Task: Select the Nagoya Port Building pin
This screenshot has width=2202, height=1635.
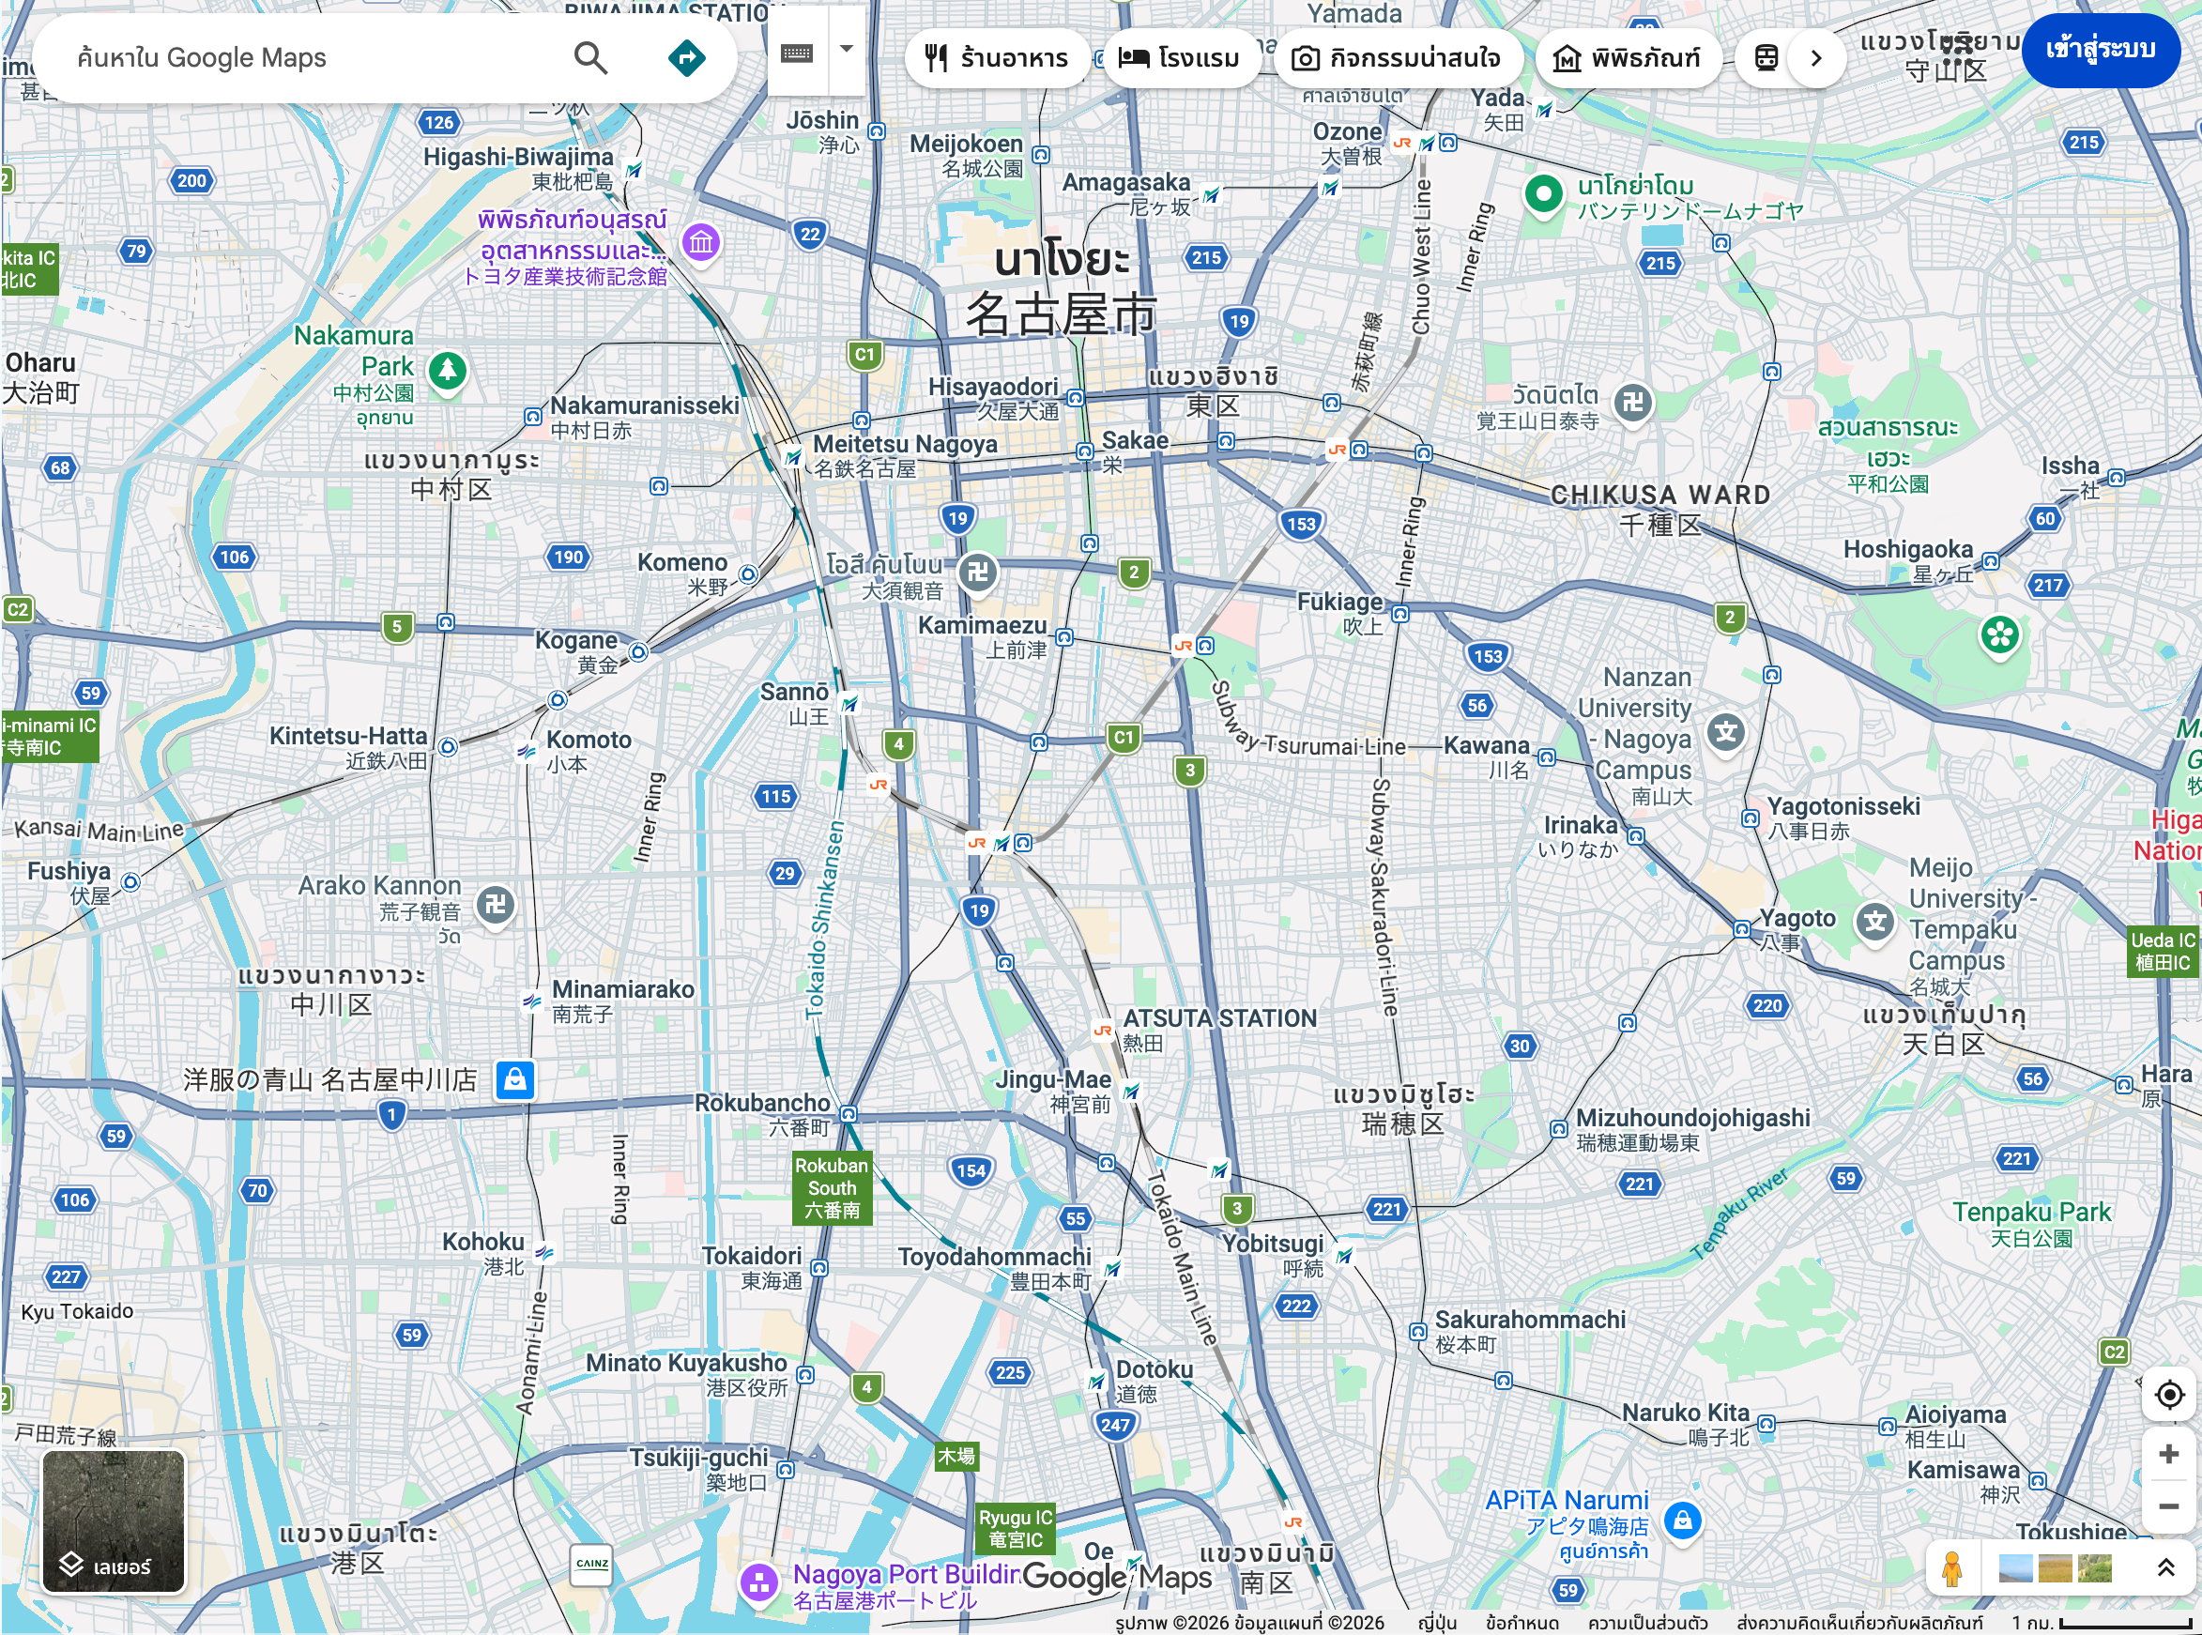Action: point(759,1582)
